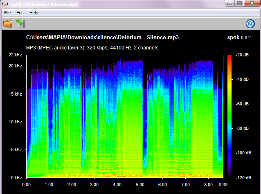Click the red top of the dB color scale

click(x=229, y=57)
